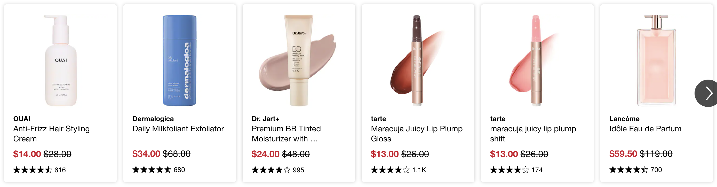The image size is (717, 187).
Task: Open Daily Milkfoliant Exfoliator title link
Action: (x=178, y=129)
